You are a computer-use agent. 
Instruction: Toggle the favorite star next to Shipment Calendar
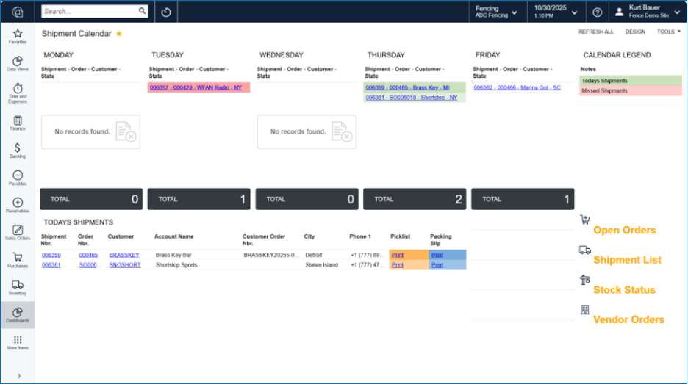(x=119, y=34)
